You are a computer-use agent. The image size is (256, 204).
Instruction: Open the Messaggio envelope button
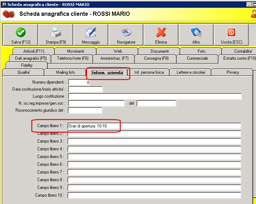pos(91,35)
